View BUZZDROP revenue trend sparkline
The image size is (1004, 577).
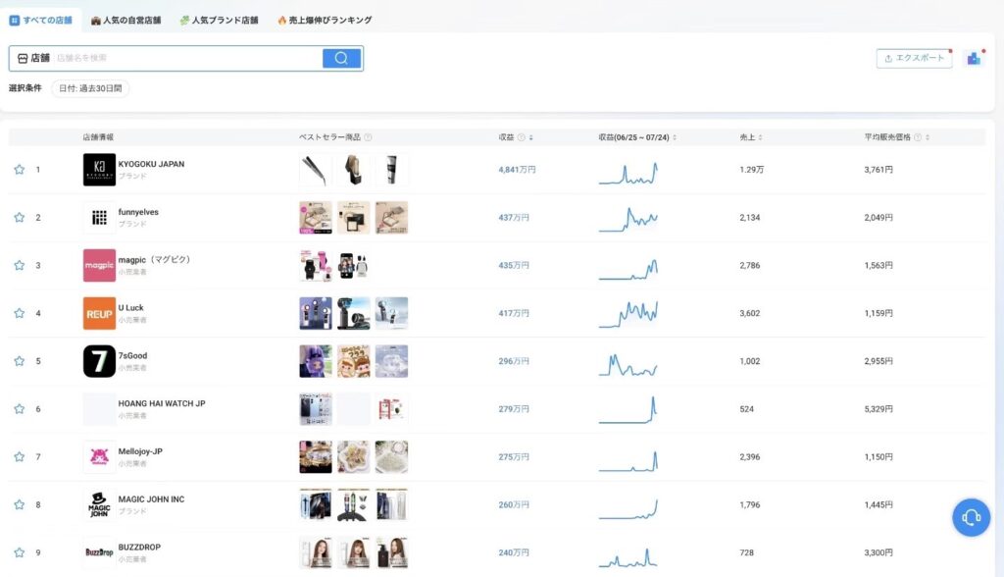point(628,556)
